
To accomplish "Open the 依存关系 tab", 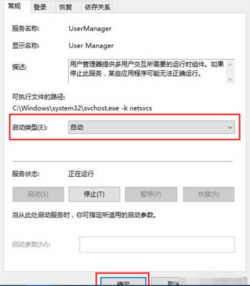I will click(x=97, y=7).
